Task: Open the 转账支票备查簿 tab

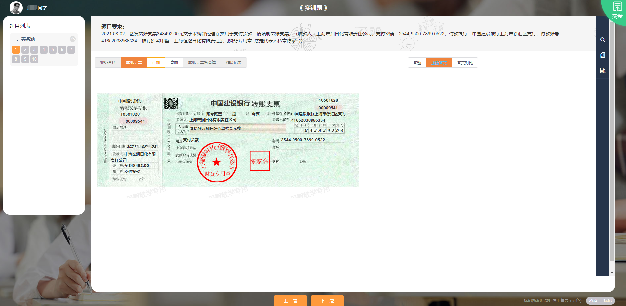Action: point(202,63)
